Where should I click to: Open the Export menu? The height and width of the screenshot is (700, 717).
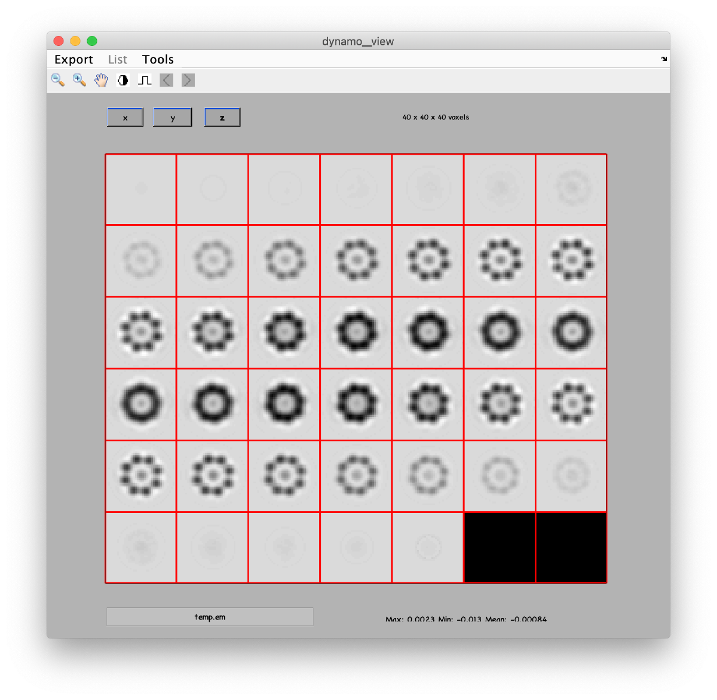(73, 59)
